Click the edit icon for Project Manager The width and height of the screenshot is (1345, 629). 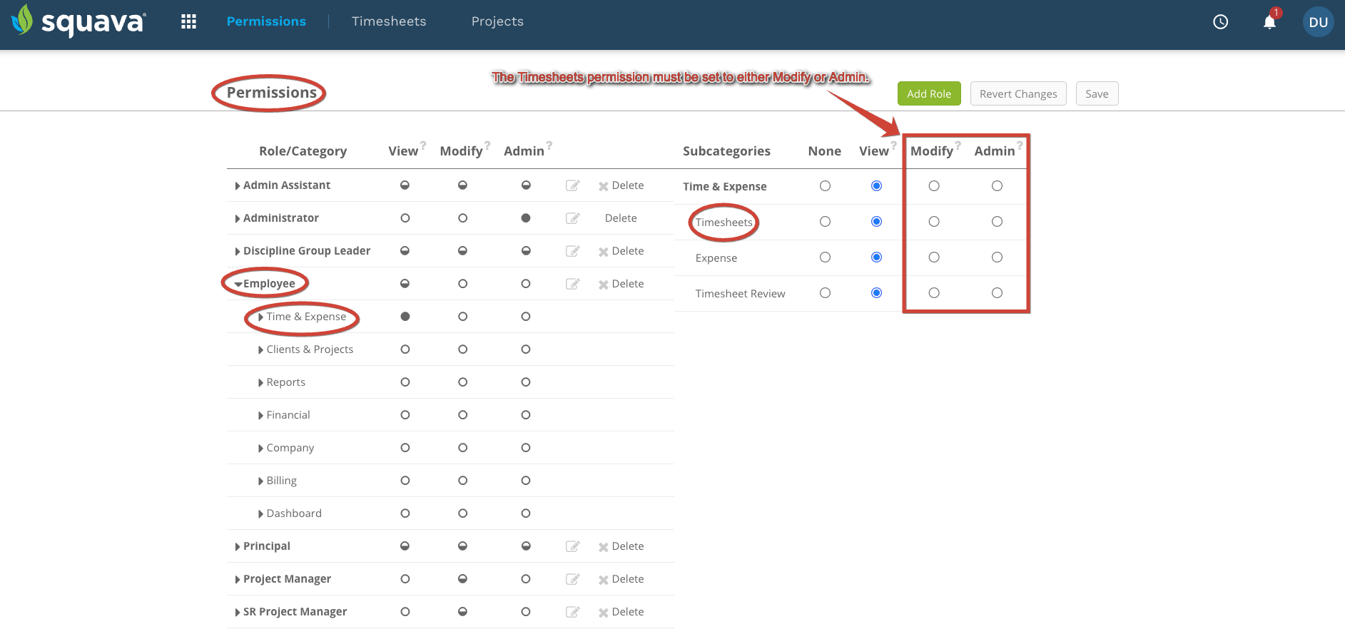[572, 579]
